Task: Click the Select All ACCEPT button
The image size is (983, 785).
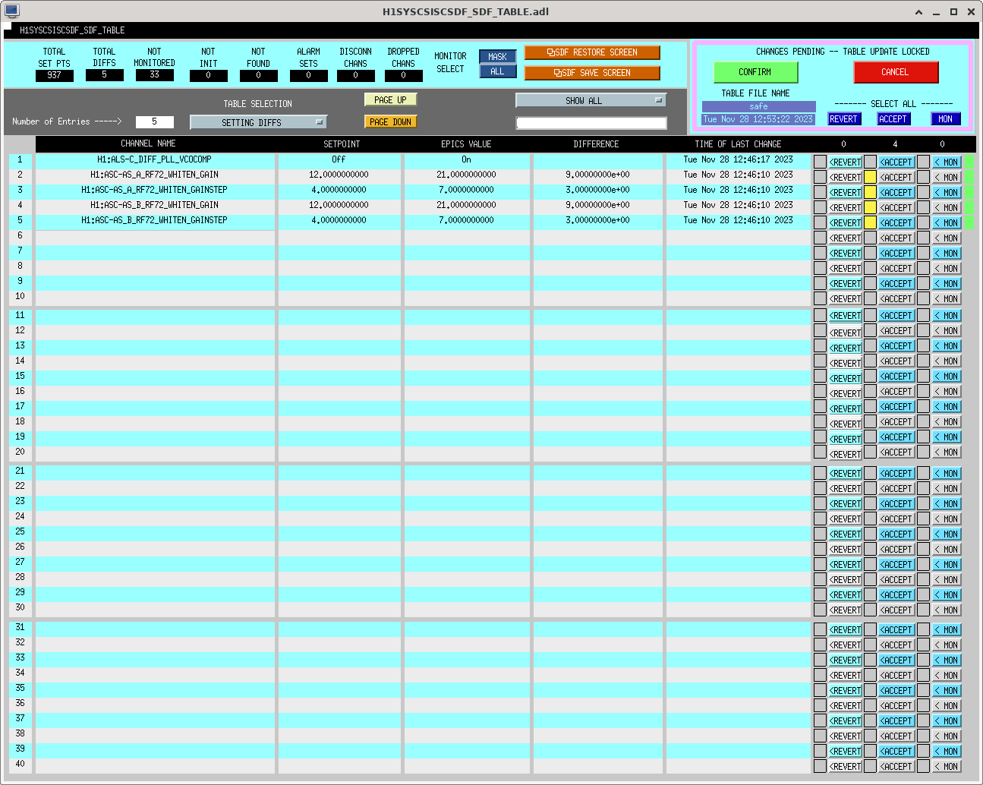Action: (x=893, y=119)
